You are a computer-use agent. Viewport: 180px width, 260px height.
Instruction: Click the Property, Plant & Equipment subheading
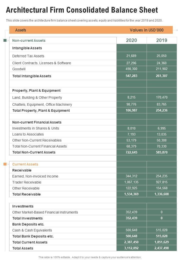pyautogui.click(x=36, y=90)
